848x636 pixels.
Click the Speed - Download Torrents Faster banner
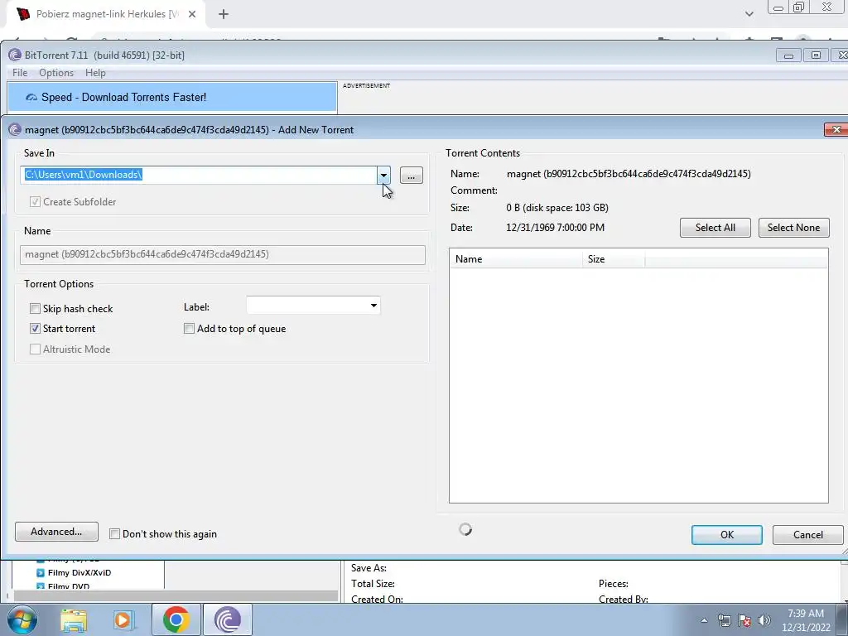172,98
